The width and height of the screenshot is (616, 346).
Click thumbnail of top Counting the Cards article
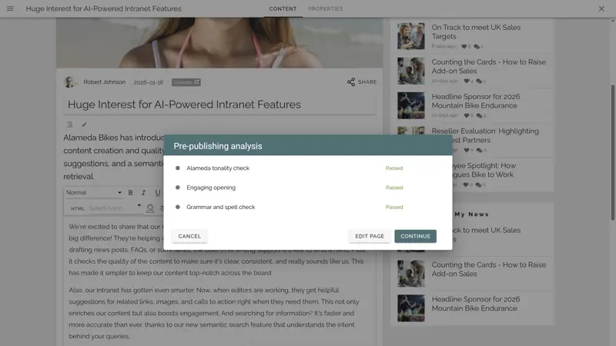pos(411,71)
